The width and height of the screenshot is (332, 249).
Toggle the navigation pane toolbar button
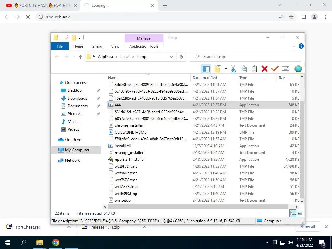206,69
